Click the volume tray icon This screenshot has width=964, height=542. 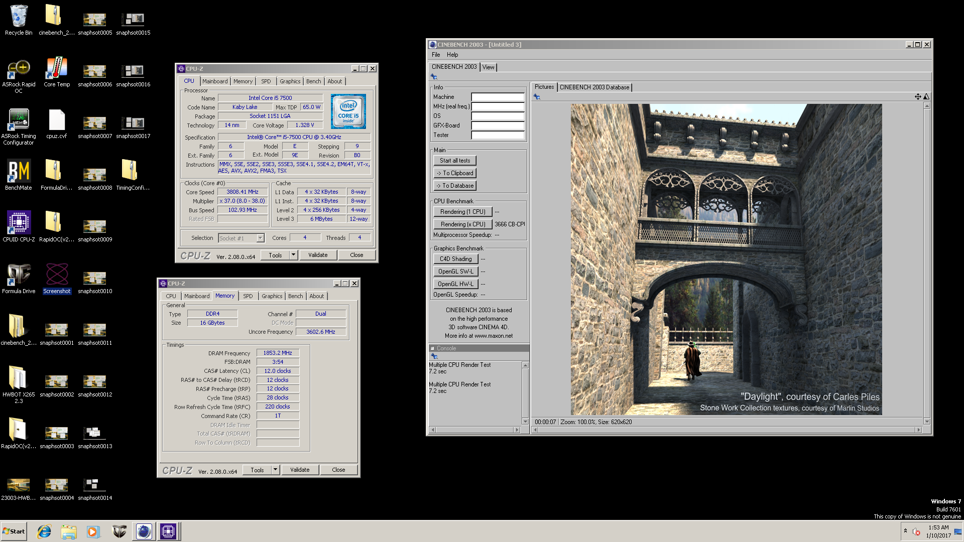(916, 531)
